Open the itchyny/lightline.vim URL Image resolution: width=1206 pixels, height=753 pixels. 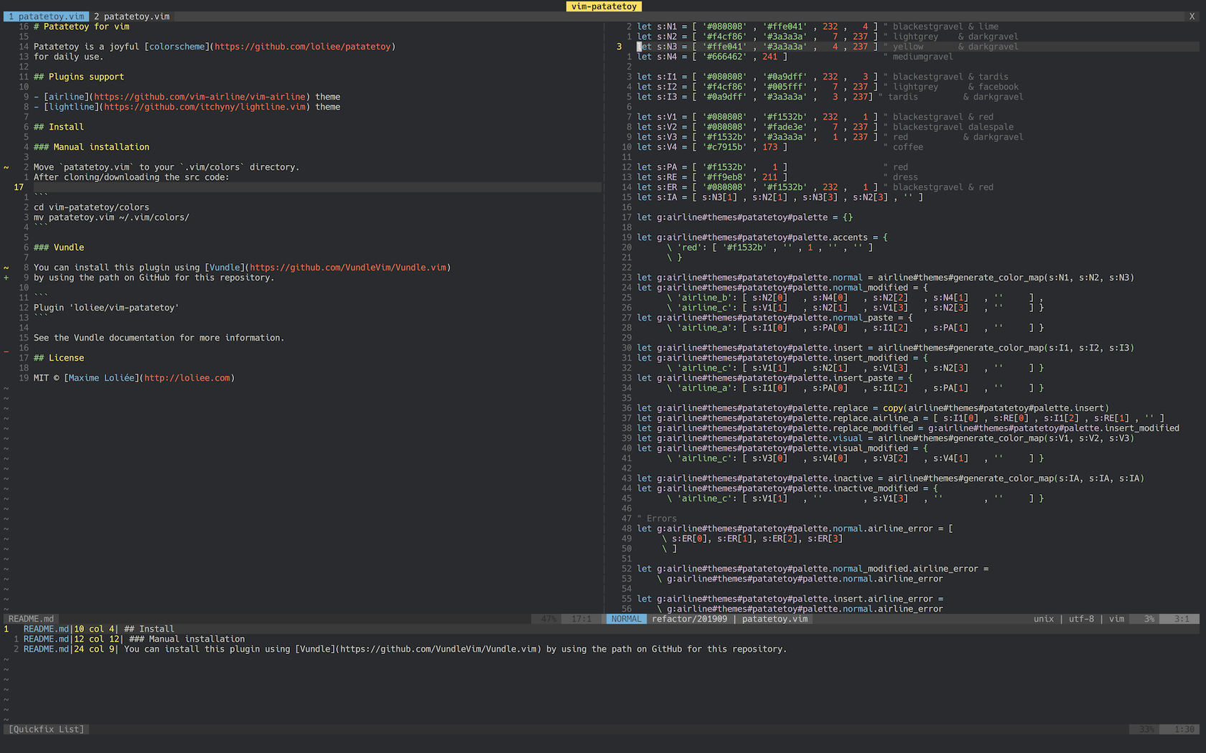[205, 107]
